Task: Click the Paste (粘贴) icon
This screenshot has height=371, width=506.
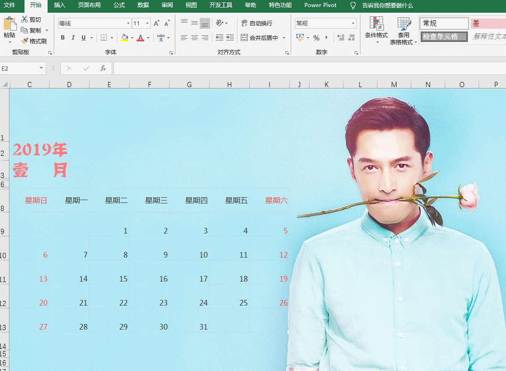Action: coord(10,24)
